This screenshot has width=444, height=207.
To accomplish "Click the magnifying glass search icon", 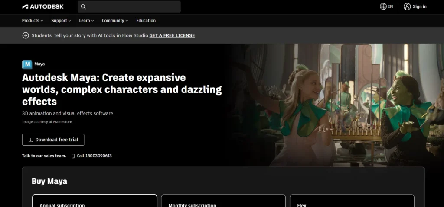I will point(83,6).
